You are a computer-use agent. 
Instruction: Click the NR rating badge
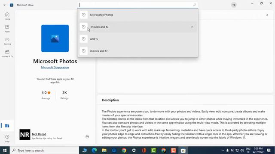click(25, 135)
